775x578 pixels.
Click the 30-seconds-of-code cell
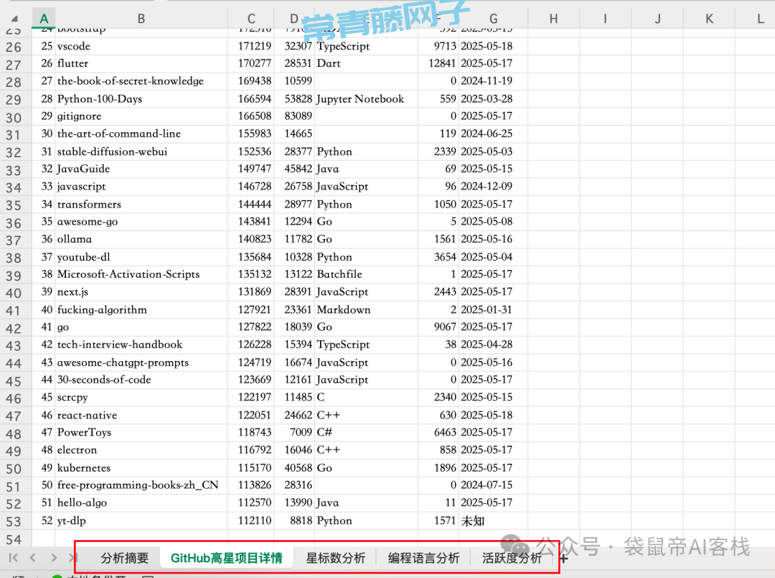tap(141, 380)
